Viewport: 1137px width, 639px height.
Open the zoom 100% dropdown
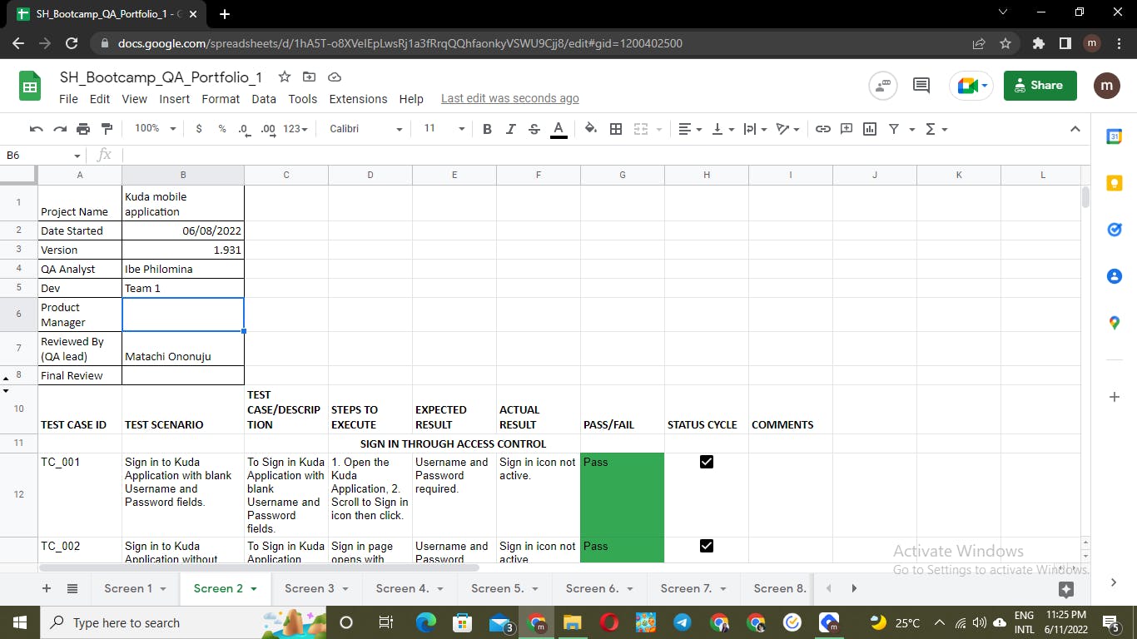coord(156,129)
